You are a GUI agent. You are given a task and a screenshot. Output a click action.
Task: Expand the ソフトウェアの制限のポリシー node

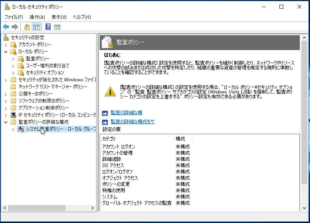6,101
